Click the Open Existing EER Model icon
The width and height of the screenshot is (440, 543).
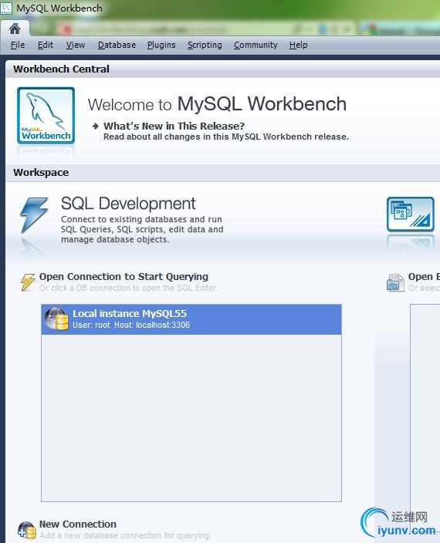(395, 282)
